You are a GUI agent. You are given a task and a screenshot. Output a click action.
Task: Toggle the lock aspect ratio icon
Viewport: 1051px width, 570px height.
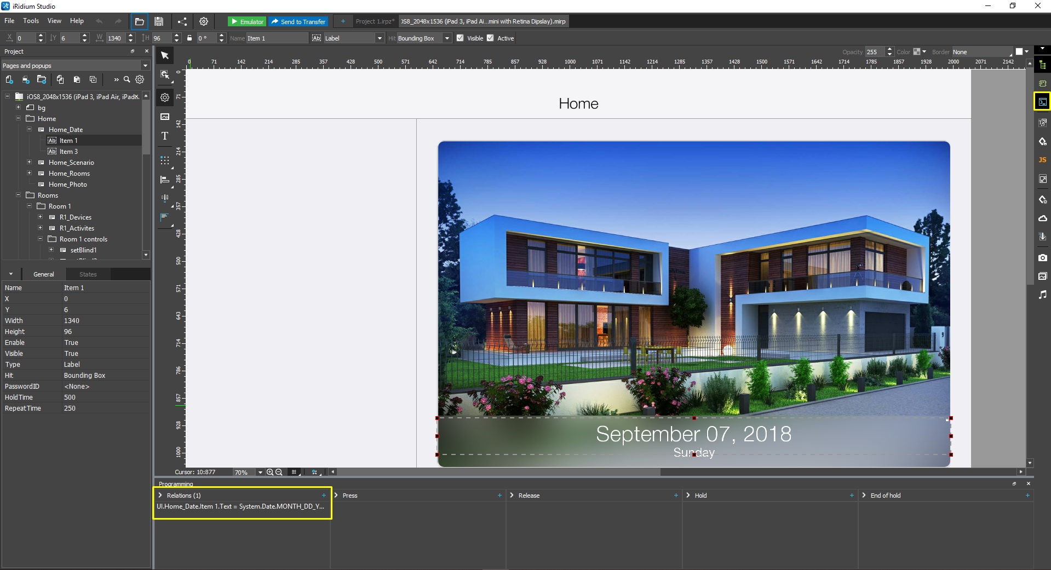pos(189,38)
